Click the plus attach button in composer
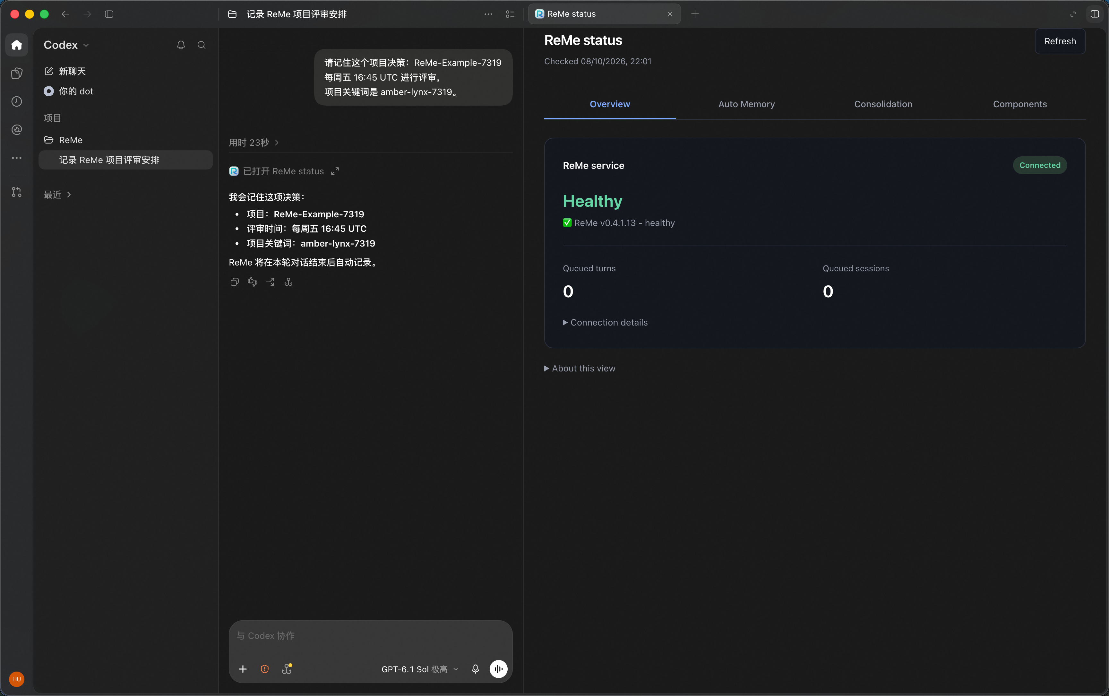The image size is (1109, 696). tap(243, 669)
